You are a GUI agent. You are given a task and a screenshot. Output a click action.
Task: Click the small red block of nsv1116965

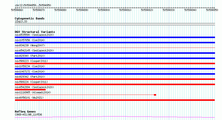click(x=155, y=95)
